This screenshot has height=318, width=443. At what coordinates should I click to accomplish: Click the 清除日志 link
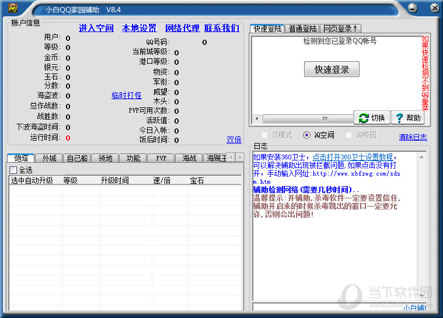click(x=413, y=137)
